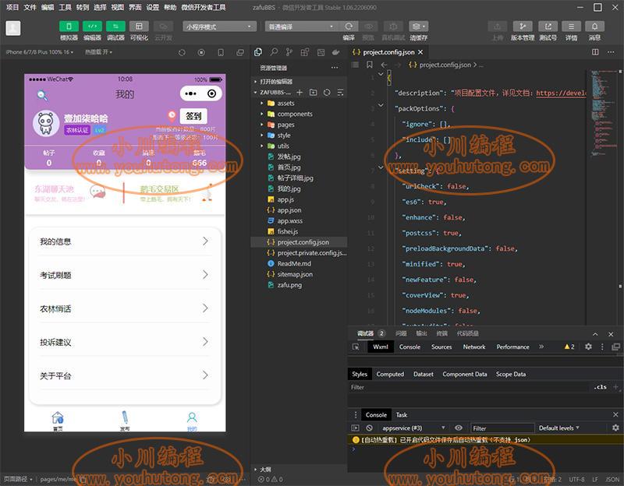
Task: Switch to the Wxml devtools tab
Action: click(381, 347)
